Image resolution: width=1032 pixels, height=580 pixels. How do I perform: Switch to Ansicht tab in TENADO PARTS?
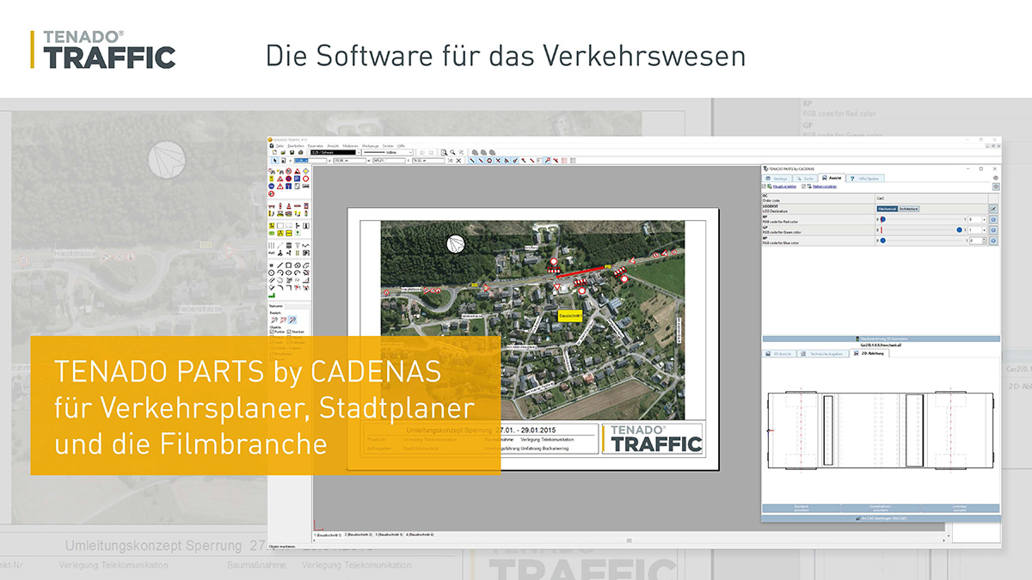click(831, 178)
